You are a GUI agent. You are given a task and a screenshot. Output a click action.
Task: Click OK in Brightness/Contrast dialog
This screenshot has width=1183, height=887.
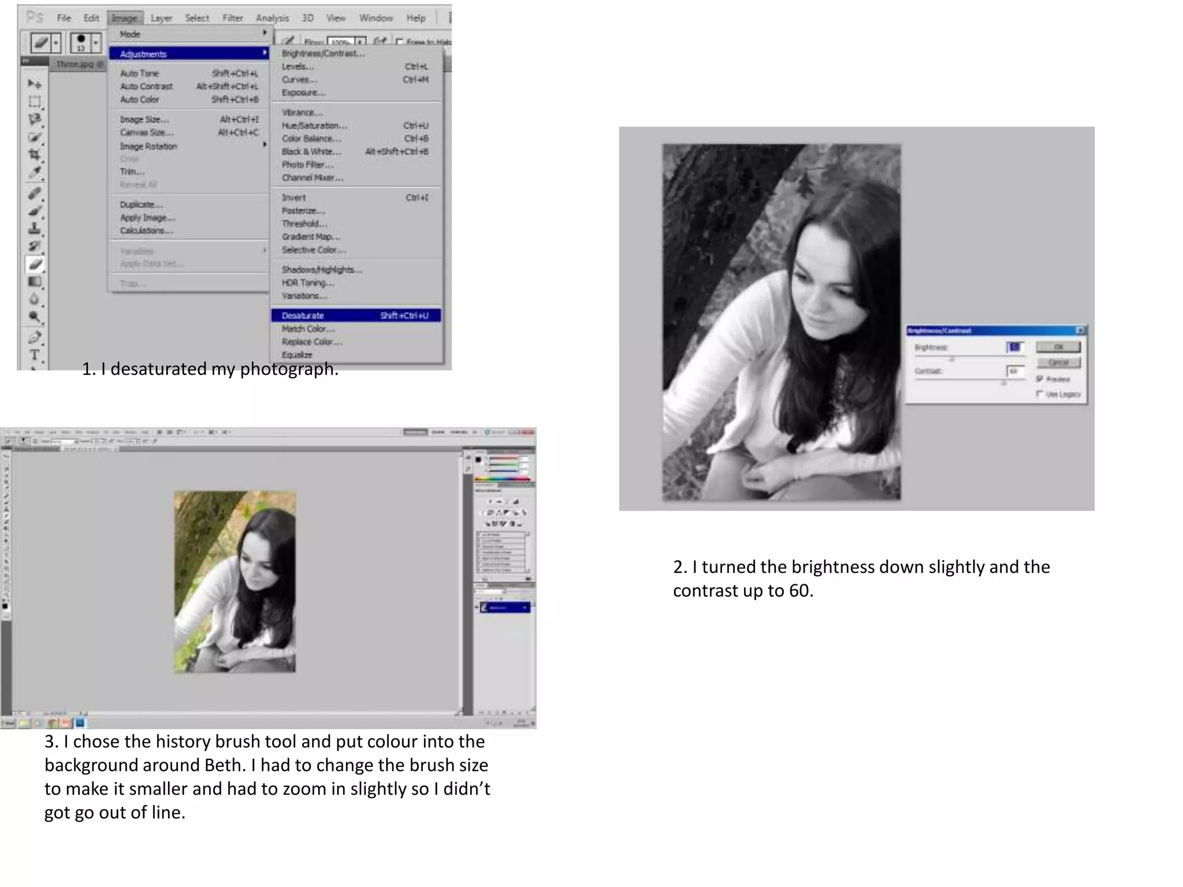tap(1058, 346)
